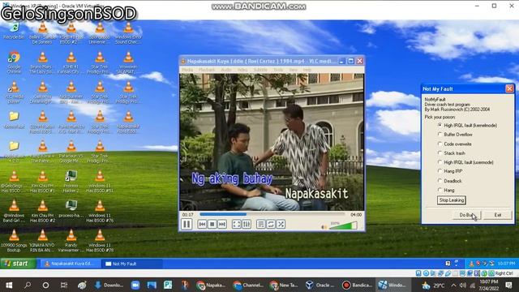Viewport: 519px width, 292px height.
Task: Switch to Not My Fault taskbar item
Action: pos(131,264)
